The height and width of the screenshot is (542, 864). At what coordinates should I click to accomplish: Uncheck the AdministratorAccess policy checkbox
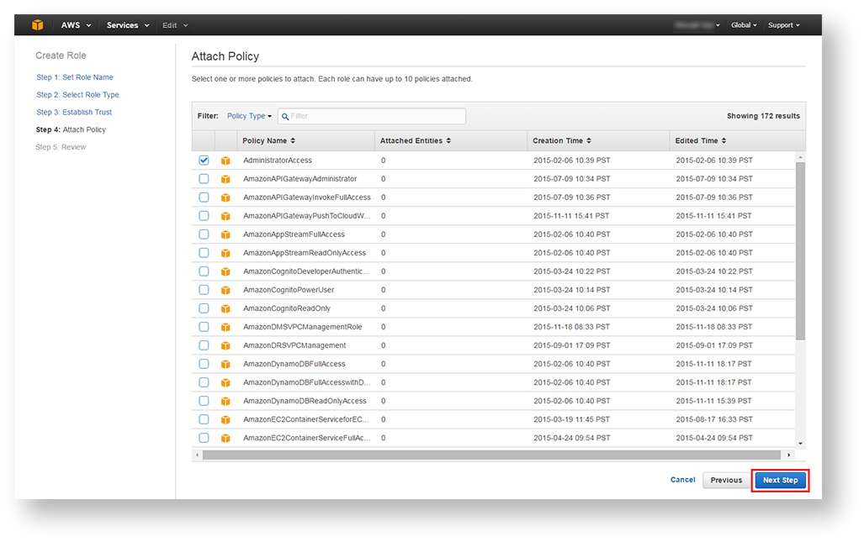pos(204,160)
